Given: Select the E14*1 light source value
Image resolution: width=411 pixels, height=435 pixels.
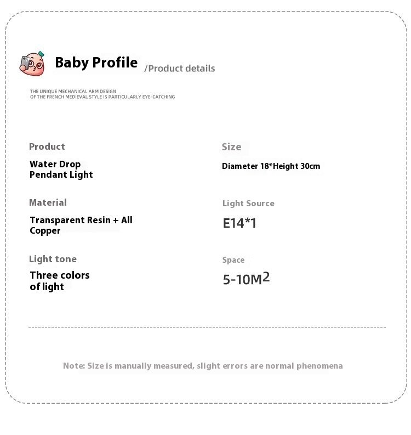Looking at the screenshot, I should click(x=239, y=223).
